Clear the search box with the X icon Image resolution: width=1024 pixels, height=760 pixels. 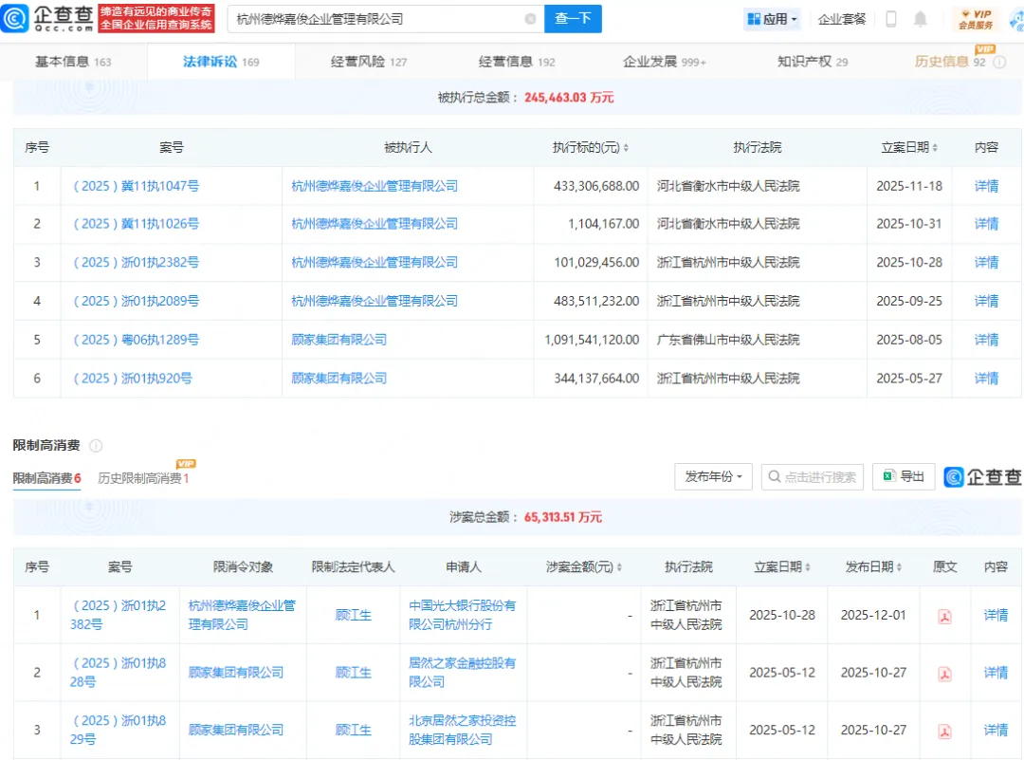[x=530, y=19]
